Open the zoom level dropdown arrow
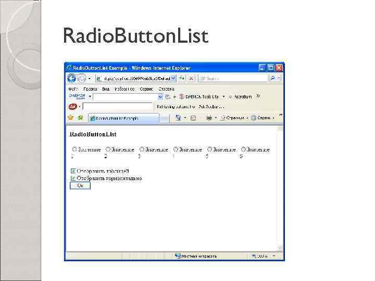The image size is (375, 281). pyautogui.click(x=274, y=256)
